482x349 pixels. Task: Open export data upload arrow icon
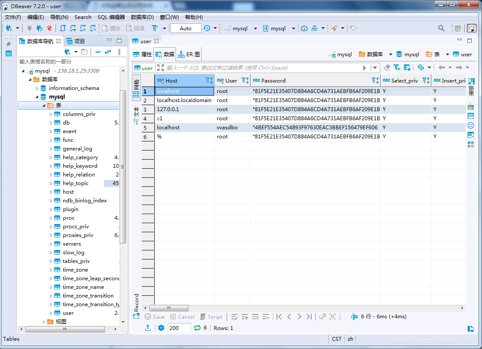(148, 328)
